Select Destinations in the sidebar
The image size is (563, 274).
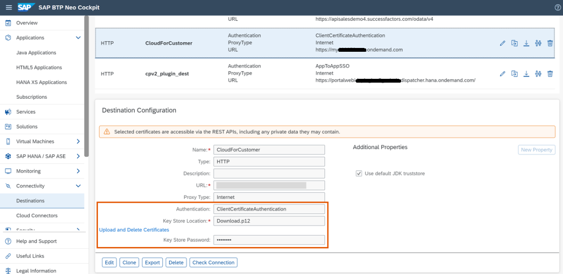click(30, 201)
